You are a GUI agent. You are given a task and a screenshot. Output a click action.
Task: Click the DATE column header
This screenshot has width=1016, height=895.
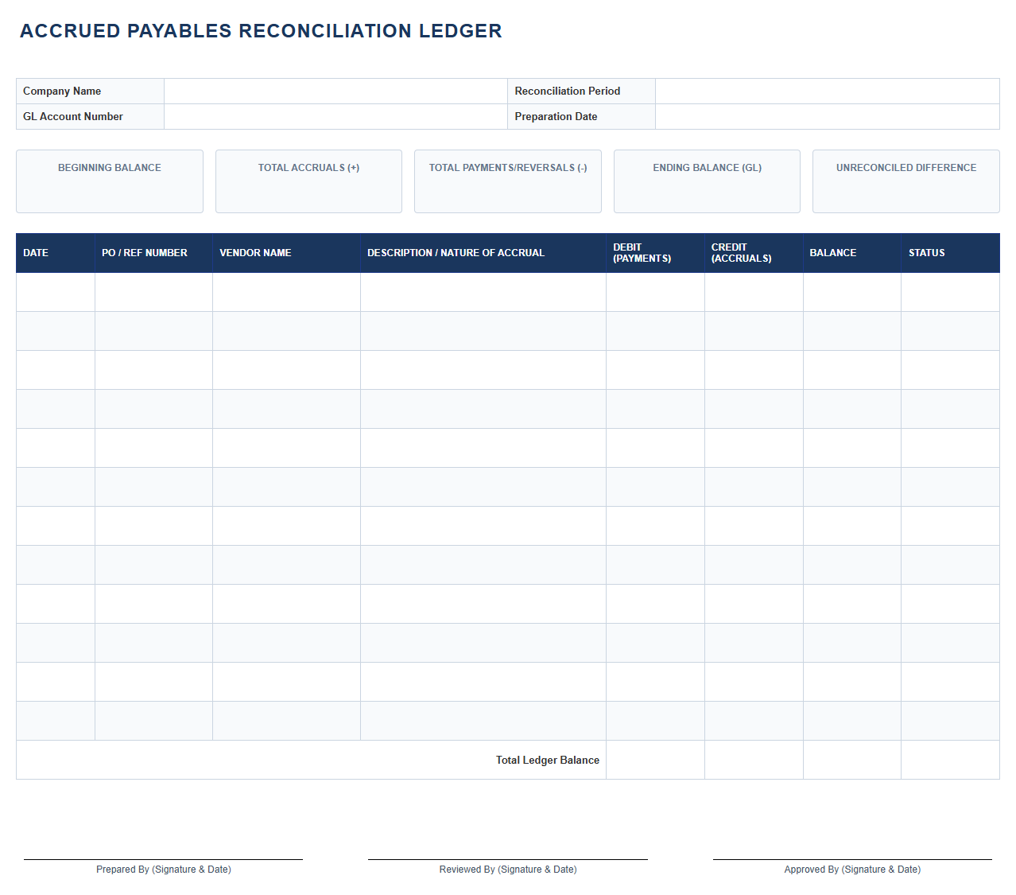[x=56, y=253]
